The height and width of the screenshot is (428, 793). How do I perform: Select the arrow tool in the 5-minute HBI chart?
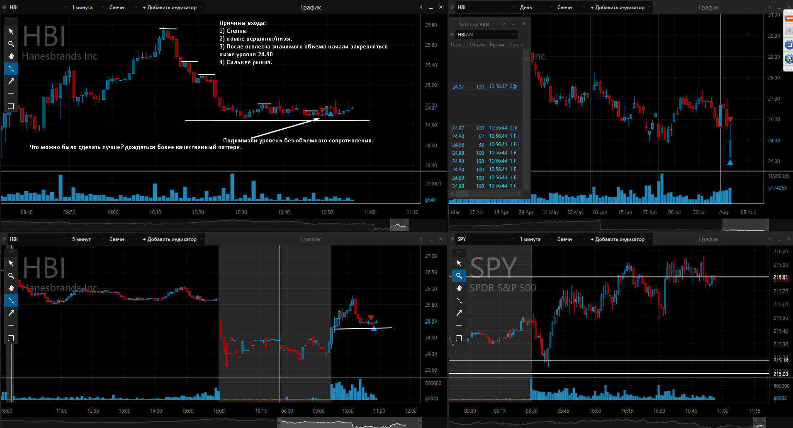pos(11,313)
